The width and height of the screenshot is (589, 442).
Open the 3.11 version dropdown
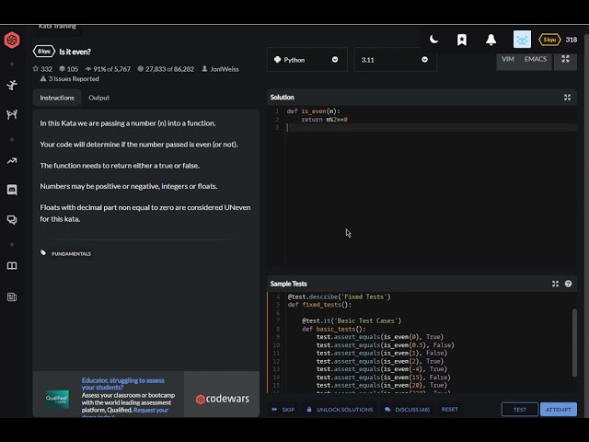pos(395,60)
